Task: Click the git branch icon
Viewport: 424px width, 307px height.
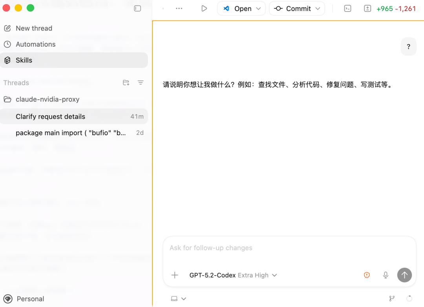Action: point(391,299)
